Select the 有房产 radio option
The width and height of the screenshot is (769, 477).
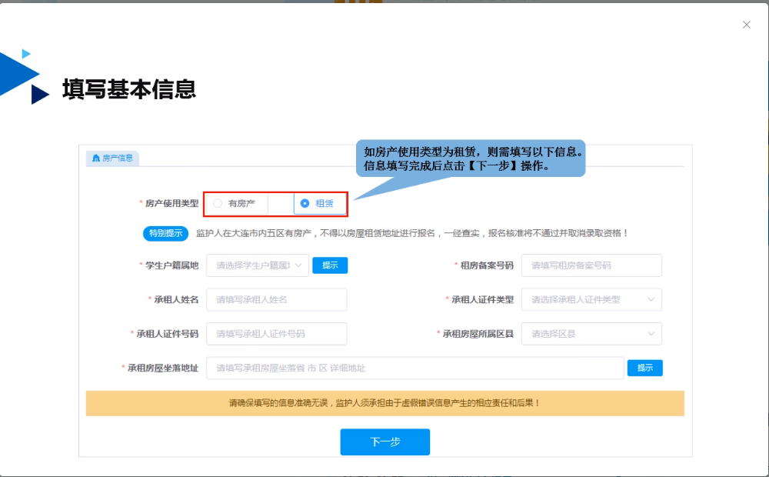[218, 204]
